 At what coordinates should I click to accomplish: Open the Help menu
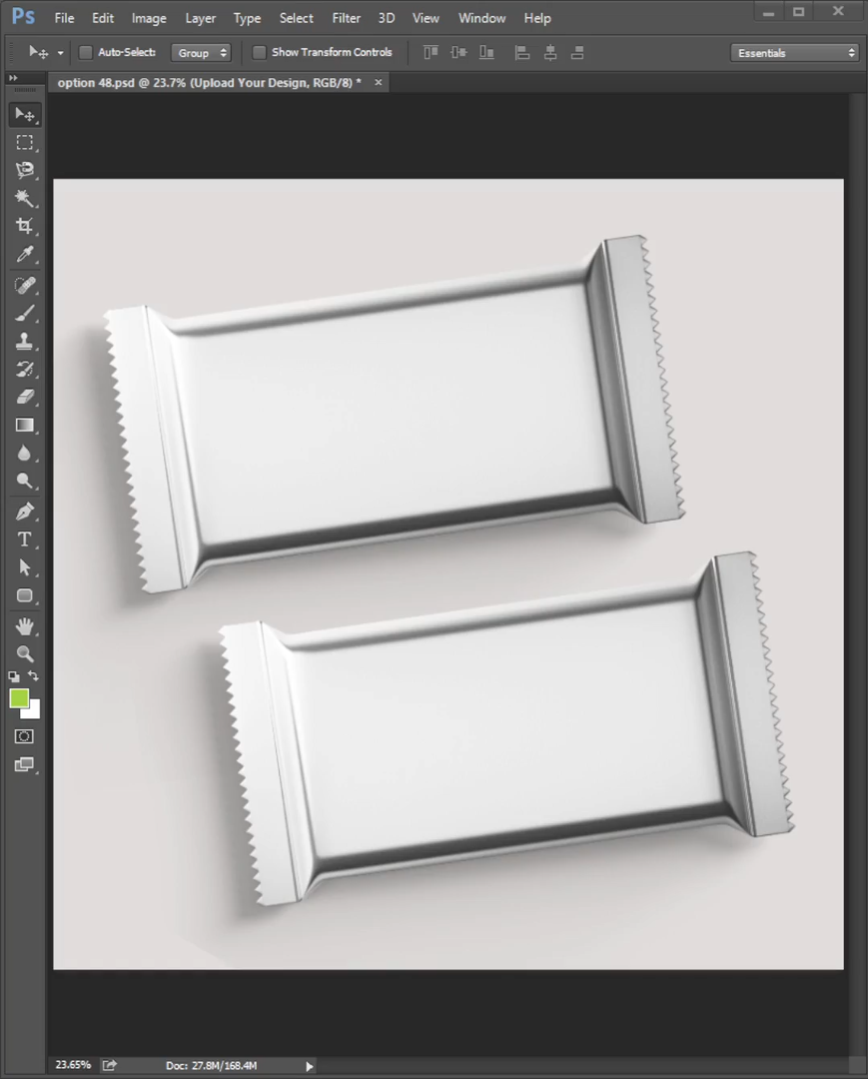(x=537, y=18)
